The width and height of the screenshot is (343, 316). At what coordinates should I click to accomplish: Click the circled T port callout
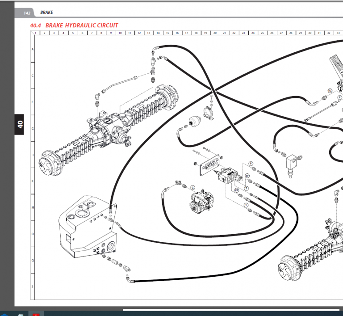pos(247,188)
